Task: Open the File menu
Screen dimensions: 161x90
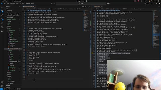Action: point(5,4)
